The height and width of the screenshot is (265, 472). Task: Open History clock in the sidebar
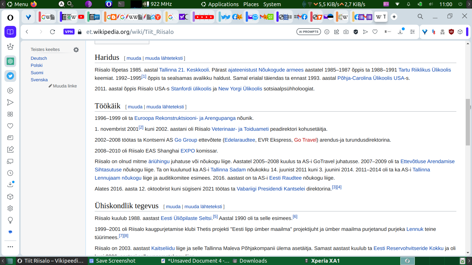click(x=10, y=173)
